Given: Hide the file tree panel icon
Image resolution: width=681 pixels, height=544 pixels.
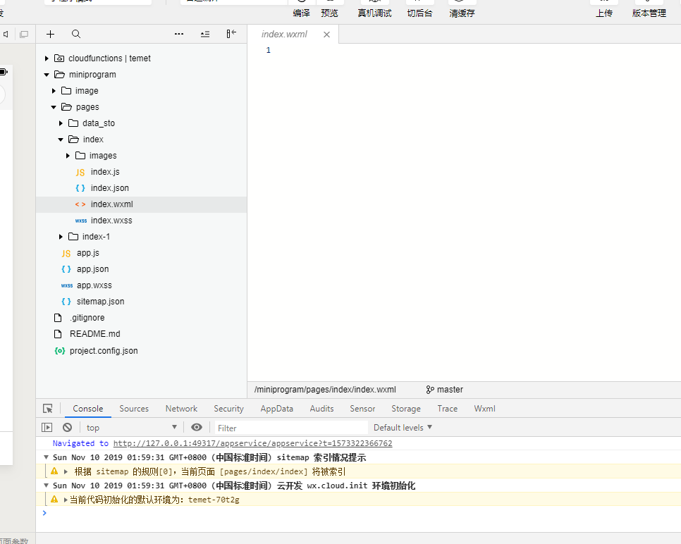Looking at the screenshot, I should 231,34.
